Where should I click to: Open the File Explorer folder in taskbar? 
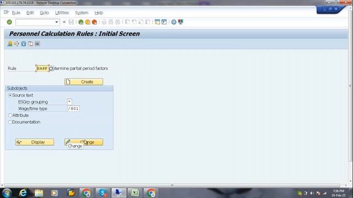pyautogui.click(x=39, y=193)
